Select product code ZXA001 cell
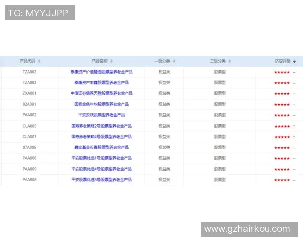This screenshot has height=242, width=303. click(x=29, y=93)
